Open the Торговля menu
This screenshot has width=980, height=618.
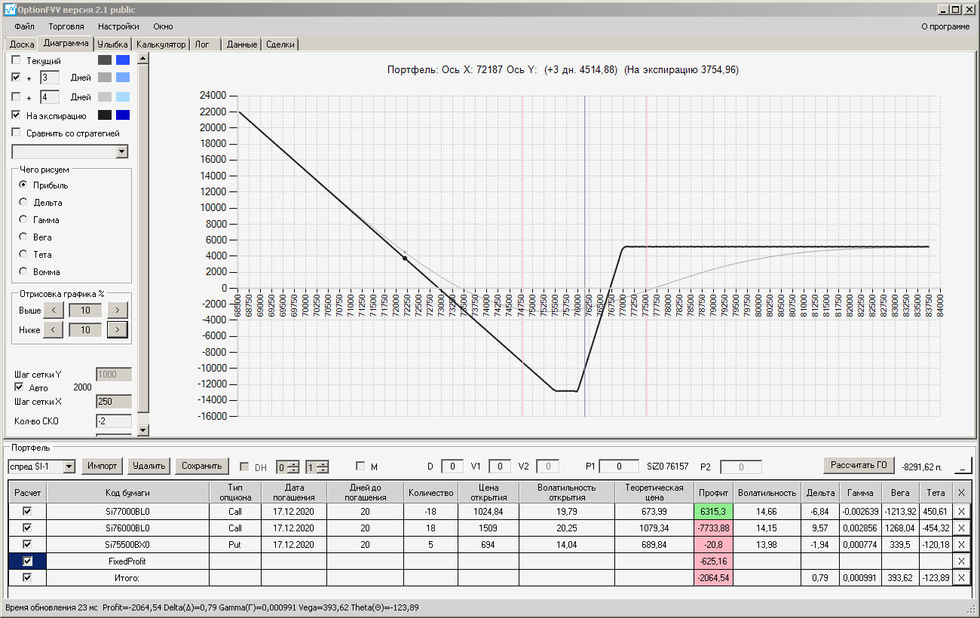66,26
